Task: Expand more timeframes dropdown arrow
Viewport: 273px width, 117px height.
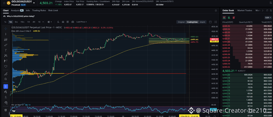Action: [x=43, y=22]
